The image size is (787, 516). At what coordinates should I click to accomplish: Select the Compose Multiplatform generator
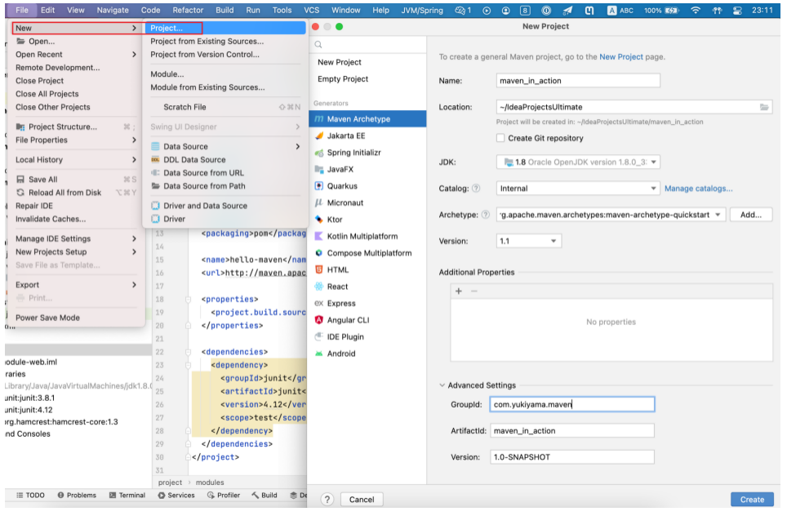pyautogui.click(x=367, y=253)
